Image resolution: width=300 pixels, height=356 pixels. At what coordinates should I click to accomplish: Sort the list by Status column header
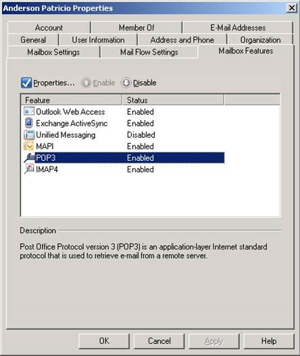(173, 100)
